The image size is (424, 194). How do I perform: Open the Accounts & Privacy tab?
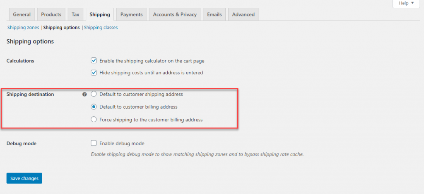(x=175, y=14)
